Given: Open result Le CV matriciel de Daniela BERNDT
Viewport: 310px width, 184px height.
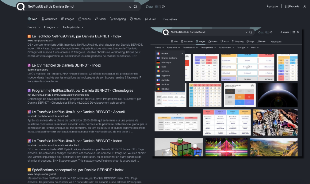Looking at the screenshot, I should click(x=67, y=65).
